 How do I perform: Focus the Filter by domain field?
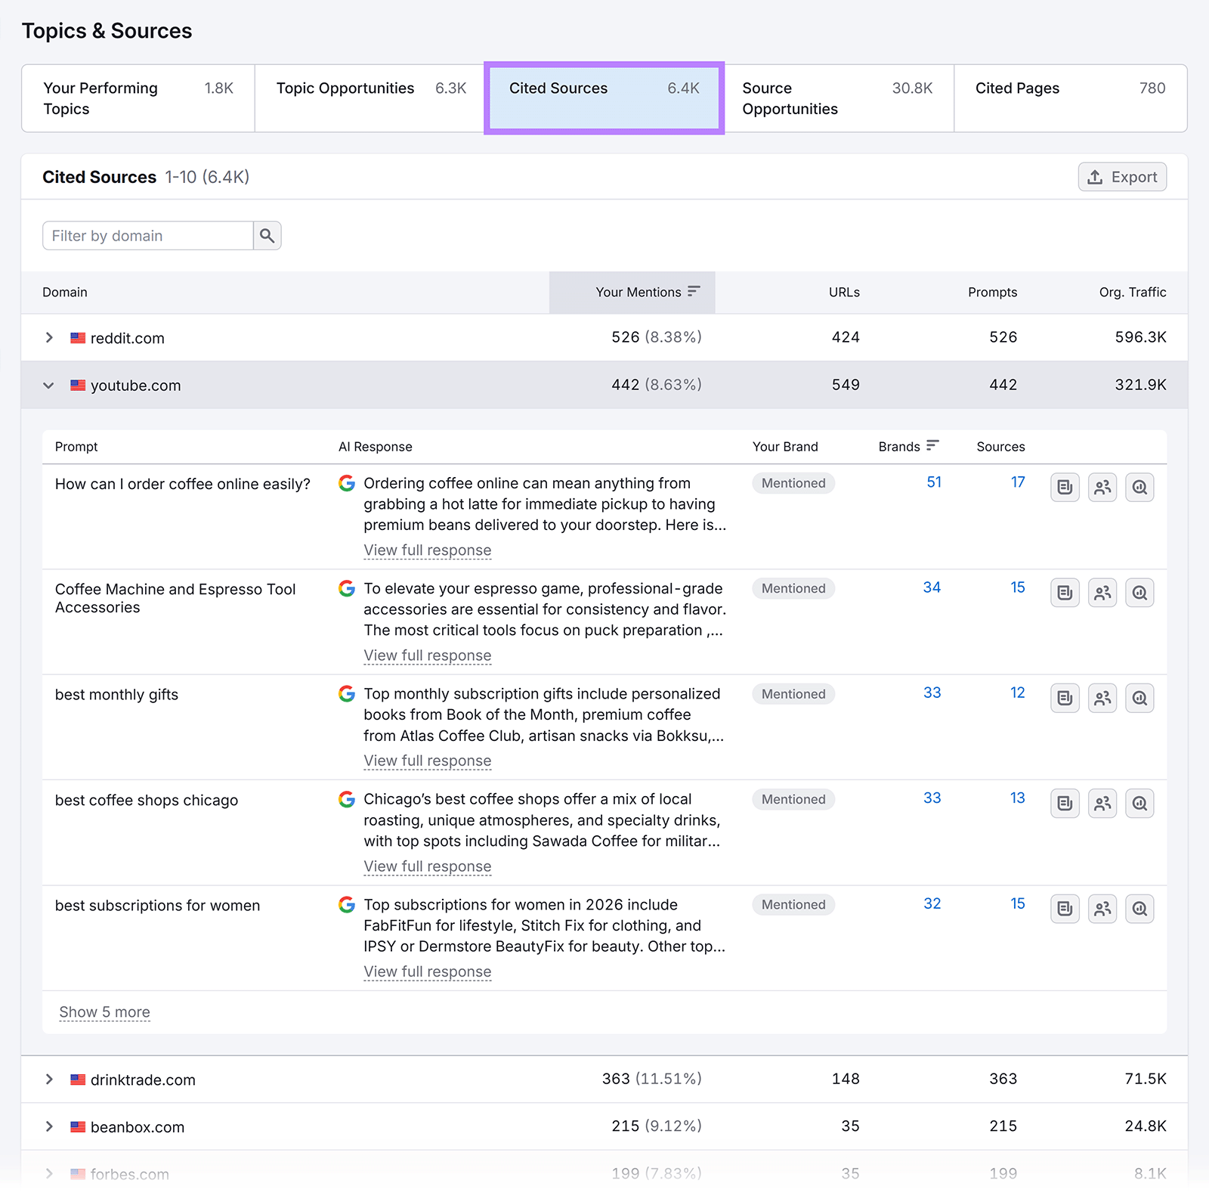148,236
